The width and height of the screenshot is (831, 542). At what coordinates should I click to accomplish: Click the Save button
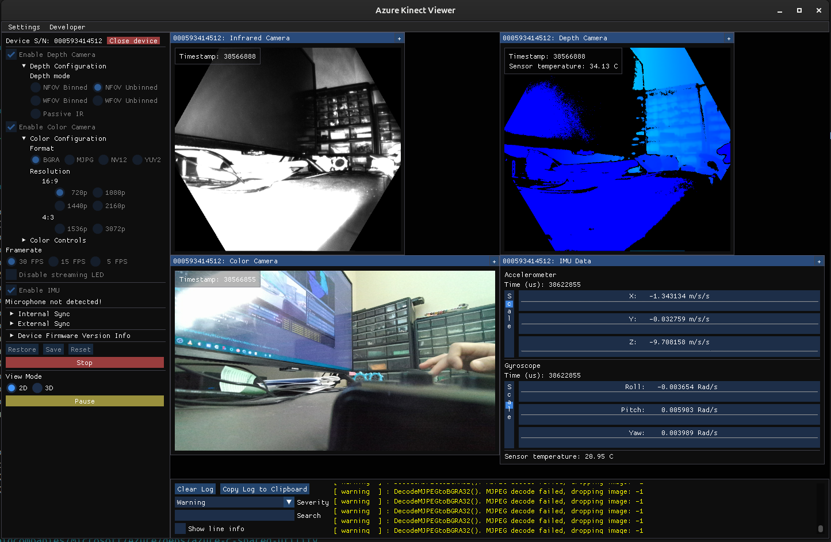(x=53, y=349)
